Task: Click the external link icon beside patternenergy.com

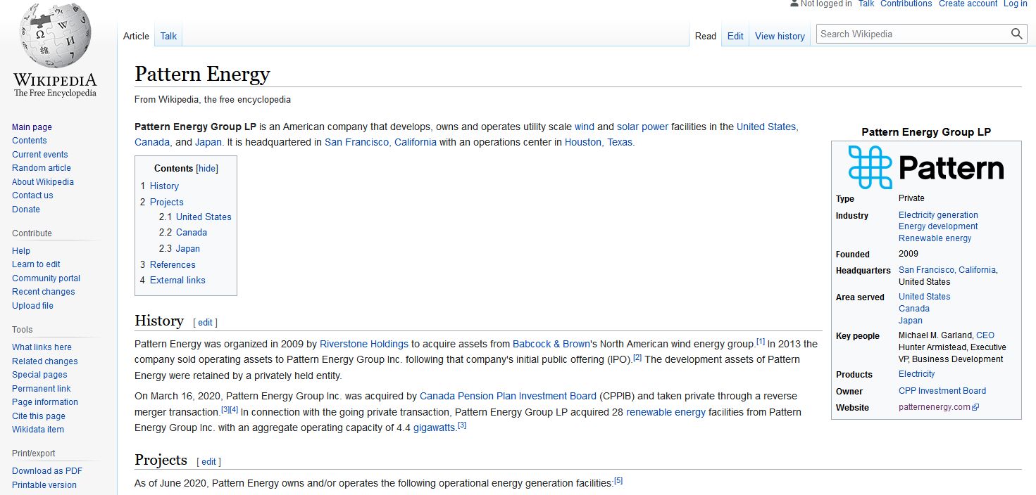Action: point(975,408)
